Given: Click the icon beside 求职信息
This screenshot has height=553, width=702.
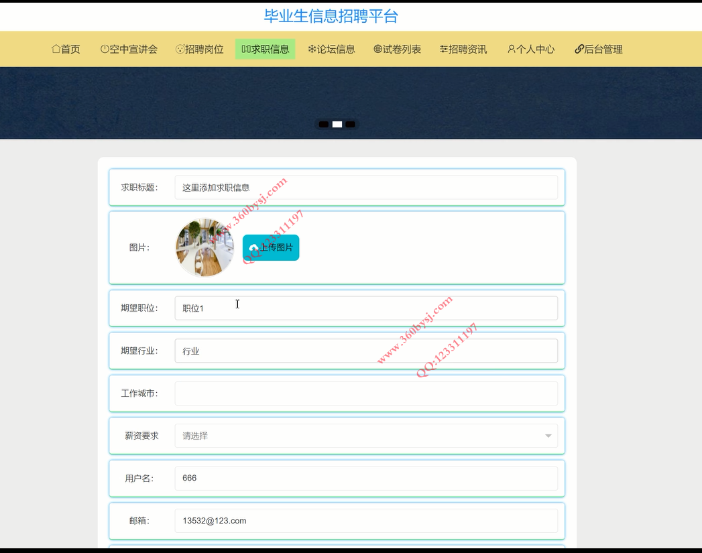Looking at the screenshot, I should 246,49.
